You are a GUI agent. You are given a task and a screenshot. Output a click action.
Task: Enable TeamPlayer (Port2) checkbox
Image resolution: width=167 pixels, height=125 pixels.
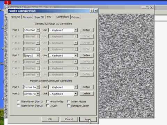pos(18,106)
